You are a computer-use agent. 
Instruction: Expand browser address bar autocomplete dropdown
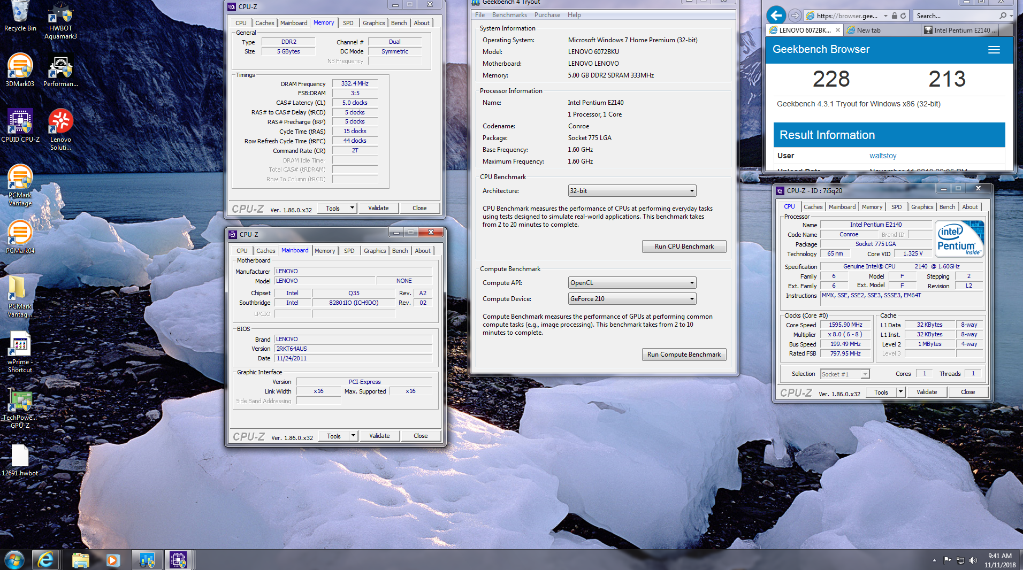tap(885, 16)
